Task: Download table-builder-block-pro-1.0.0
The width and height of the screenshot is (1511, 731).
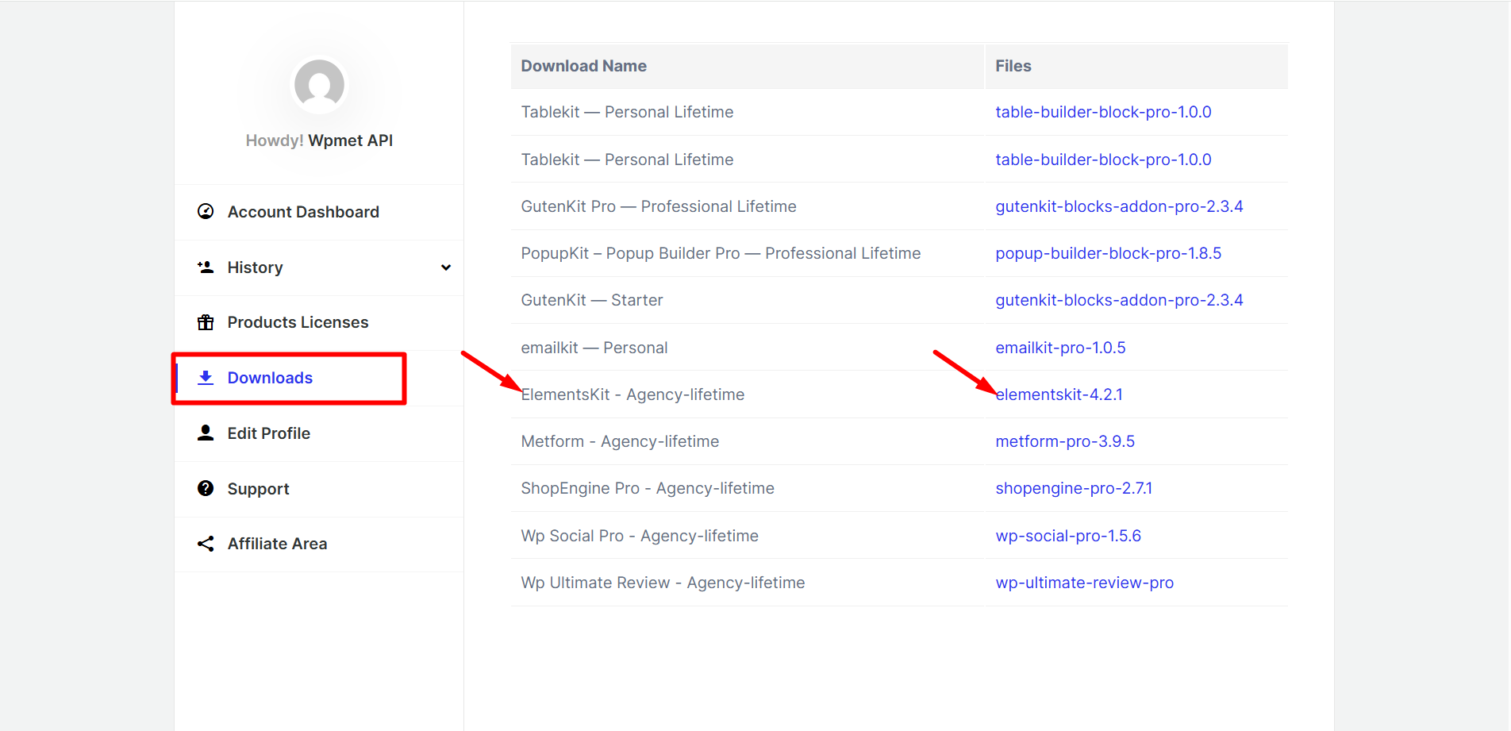Action: click(1103, 111)
